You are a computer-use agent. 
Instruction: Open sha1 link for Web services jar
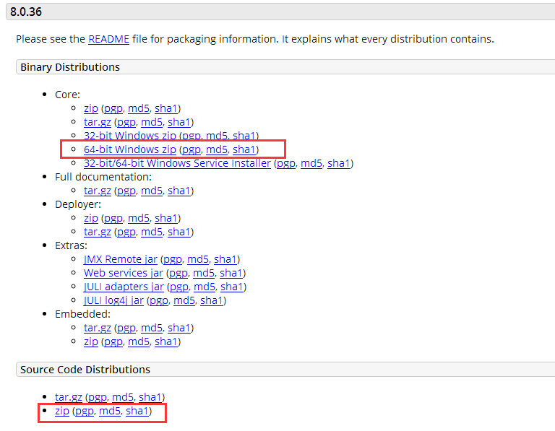(x=231, y=273)
